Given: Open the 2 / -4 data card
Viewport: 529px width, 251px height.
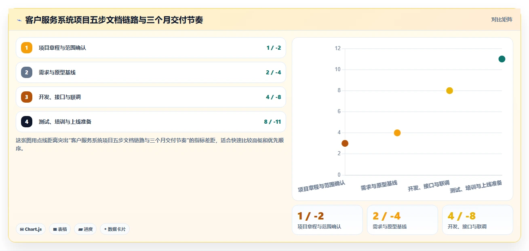Looking at the screenshot, I should tap(403, 220).
